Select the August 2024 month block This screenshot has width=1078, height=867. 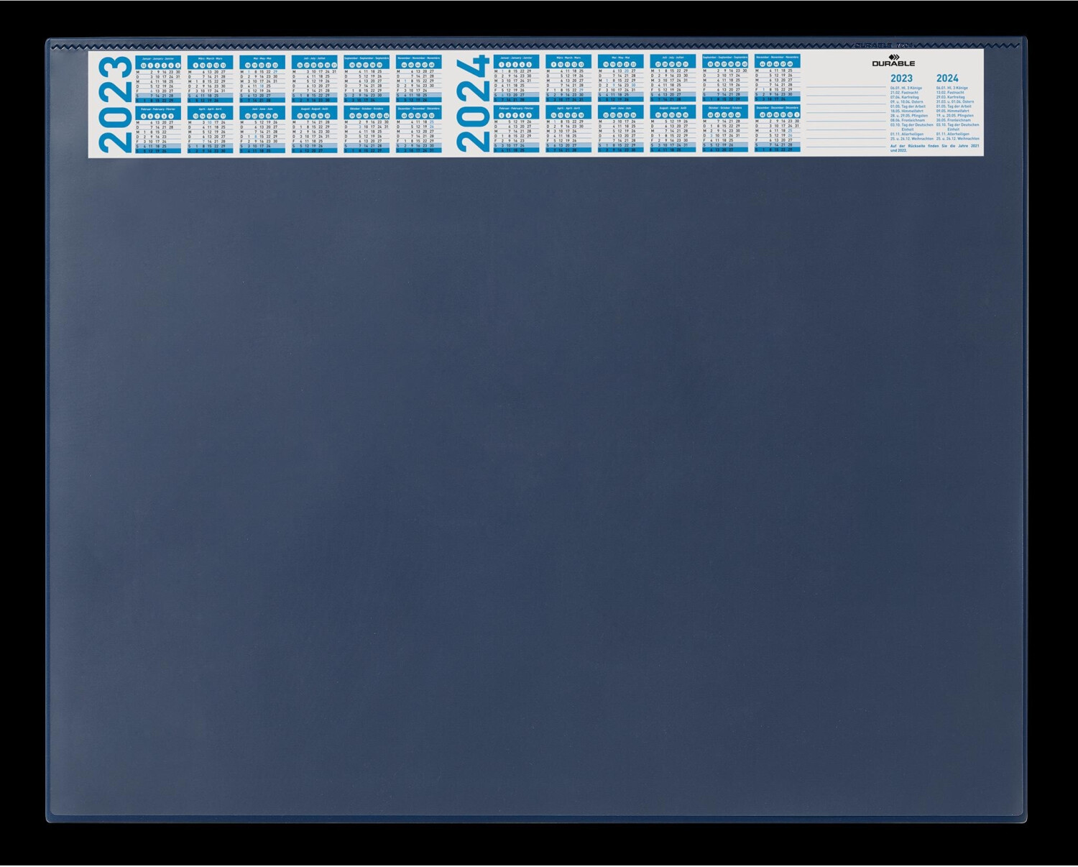[x=673, y=130]
